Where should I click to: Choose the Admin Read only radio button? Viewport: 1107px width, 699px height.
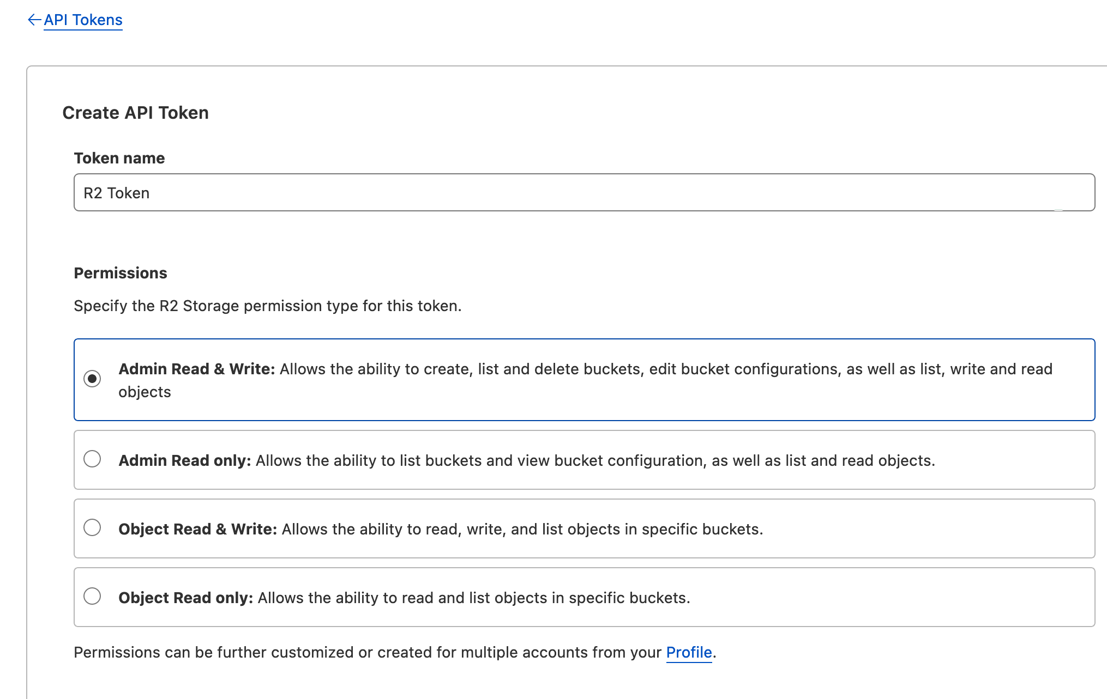tap(92, 459)
